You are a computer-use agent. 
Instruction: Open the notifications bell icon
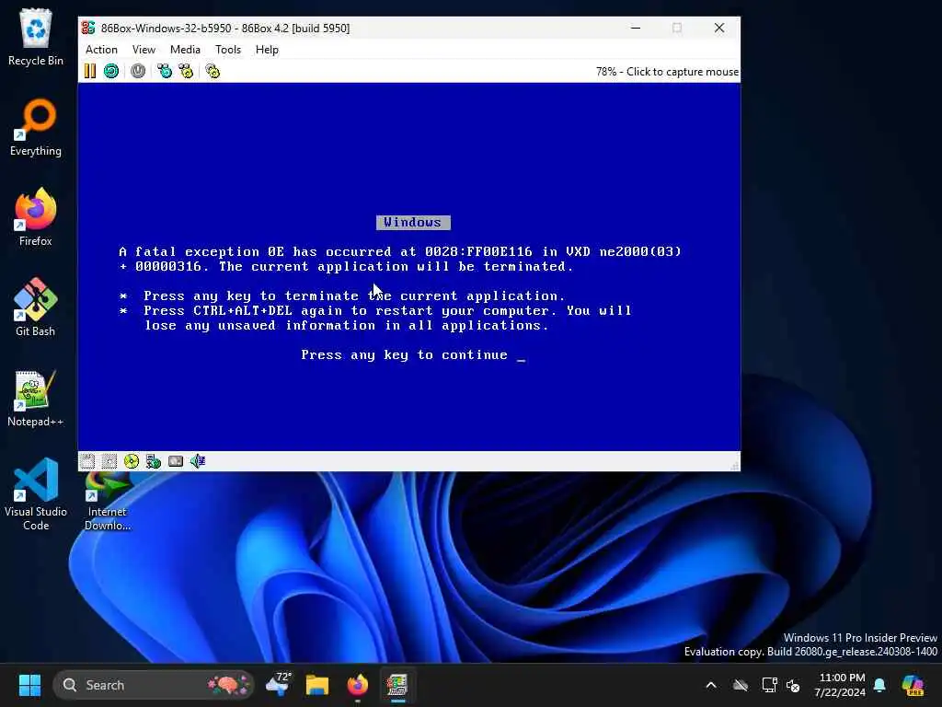pyautogui.click(x=880, y=685)
